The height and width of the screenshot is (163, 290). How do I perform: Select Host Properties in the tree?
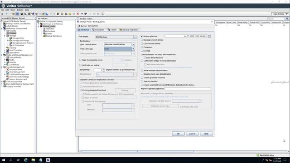click(16, 50)
